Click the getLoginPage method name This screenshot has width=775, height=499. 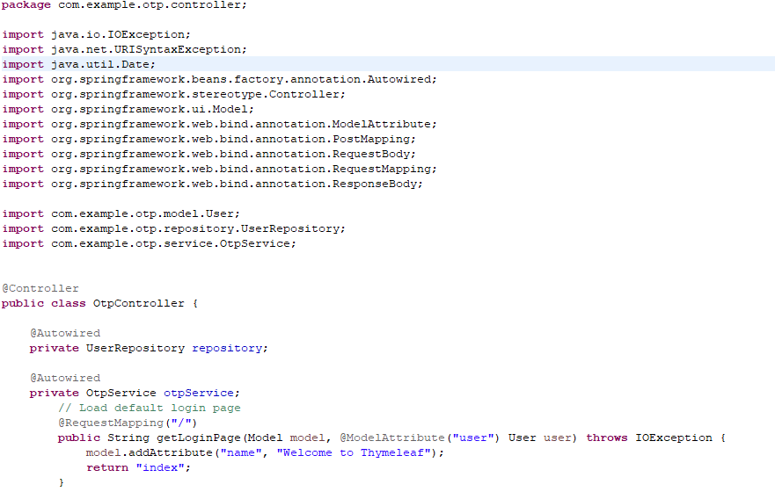[199, 438]
